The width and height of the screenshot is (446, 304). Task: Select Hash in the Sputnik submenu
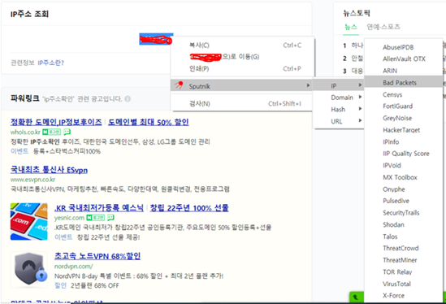[x=338, y=109]
